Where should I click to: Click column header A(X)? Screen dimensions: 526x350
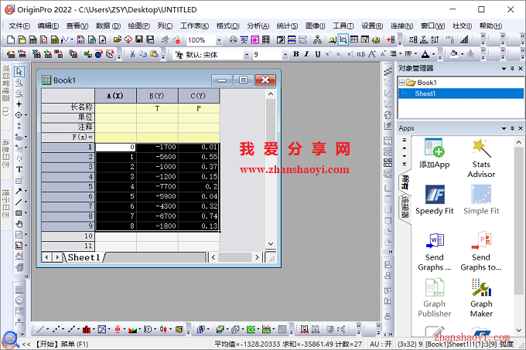pos(115,96)
